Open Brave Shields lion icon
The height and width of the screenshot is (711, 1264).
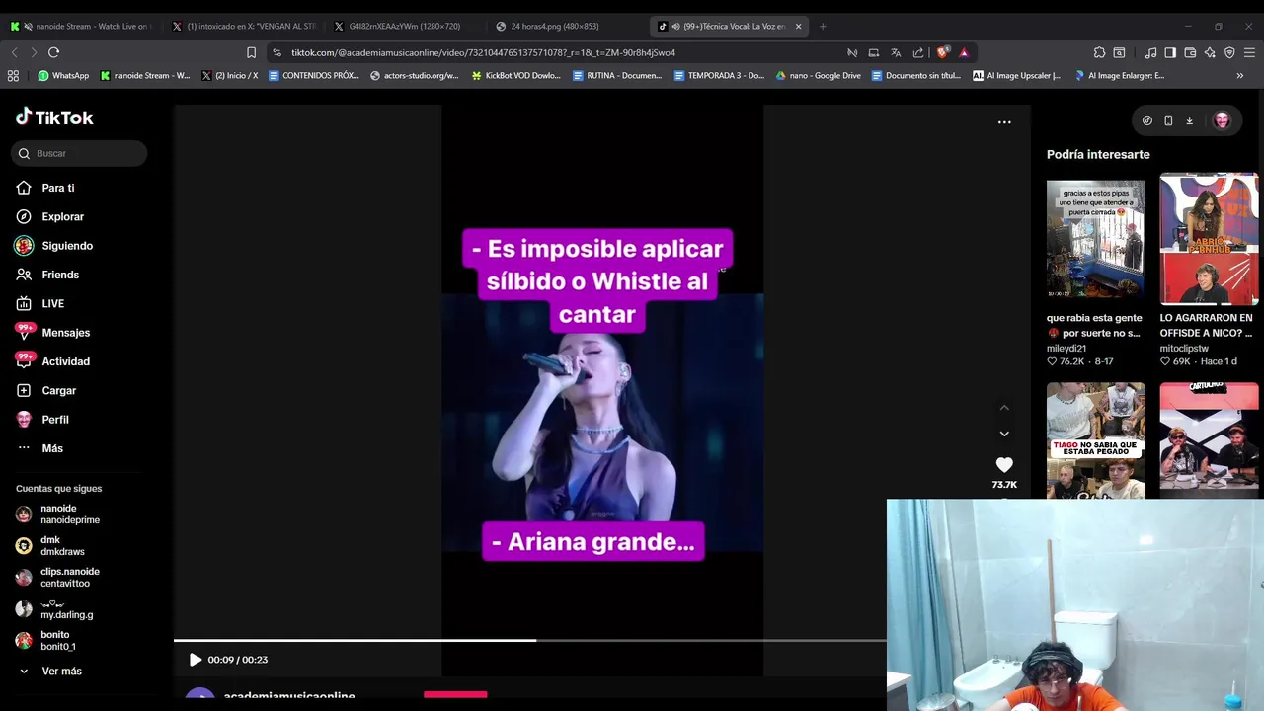[x=943, y=52]
